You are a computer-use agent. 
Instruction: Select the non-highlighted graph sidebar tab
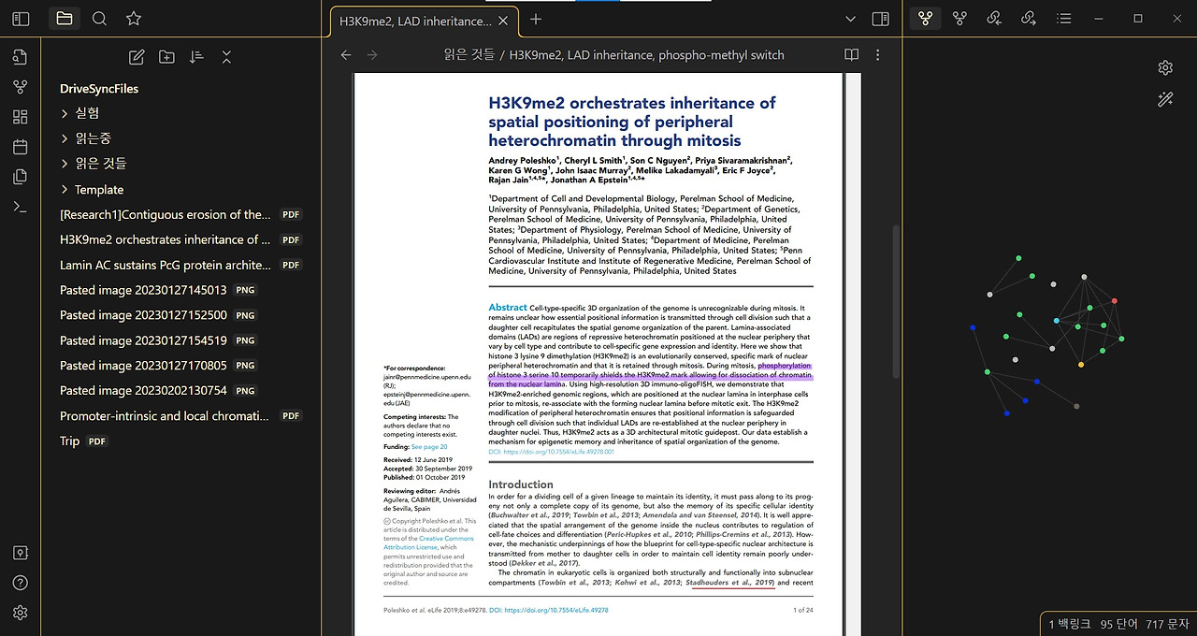tap(959, 19)
